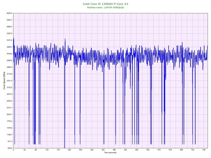Image resolution: width=211 pixels, height=158 pixels.
Task: Click the x-axis tick label 616
Action: click(170, 150)
